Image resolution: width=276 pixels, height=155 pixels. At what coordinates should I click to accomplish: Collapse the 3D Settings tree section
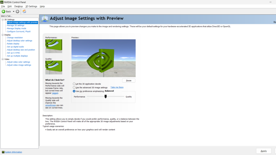2,19
